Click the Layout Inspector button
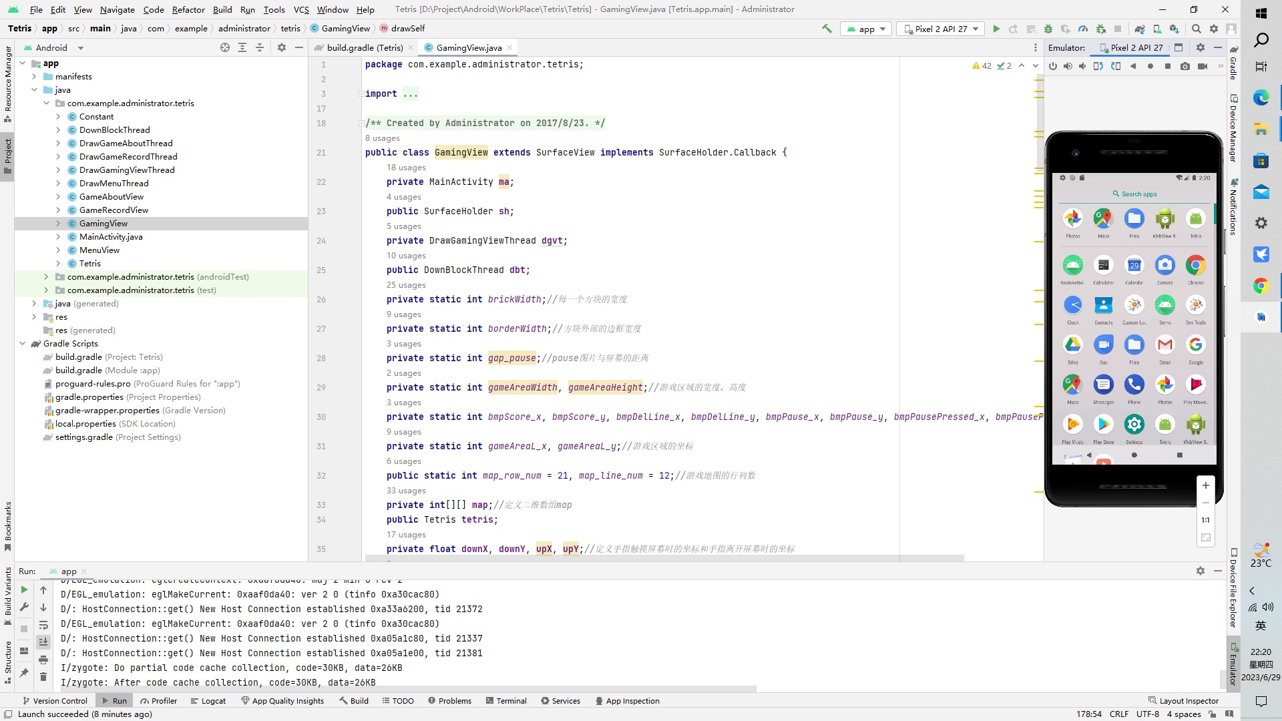This screenshot has height=721, width=1282. pyautogui.click(x=1188, y=700)
